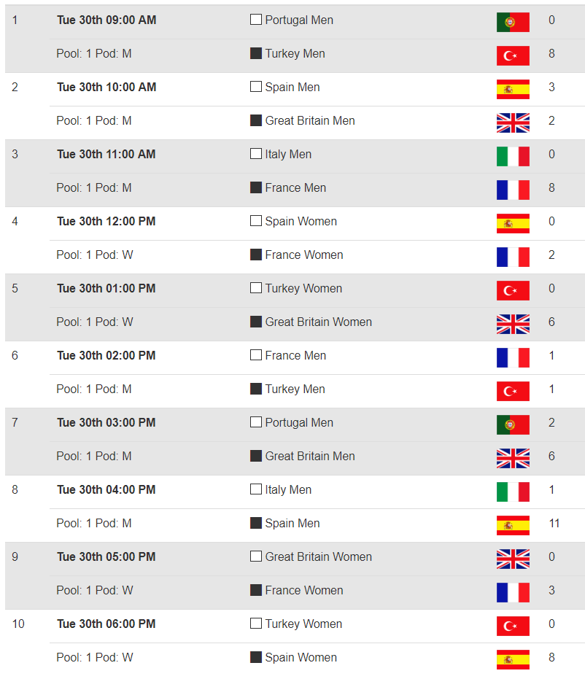
Task: Tick the white box beside Great Britain Women, match 9
Action: coord(256,556)
